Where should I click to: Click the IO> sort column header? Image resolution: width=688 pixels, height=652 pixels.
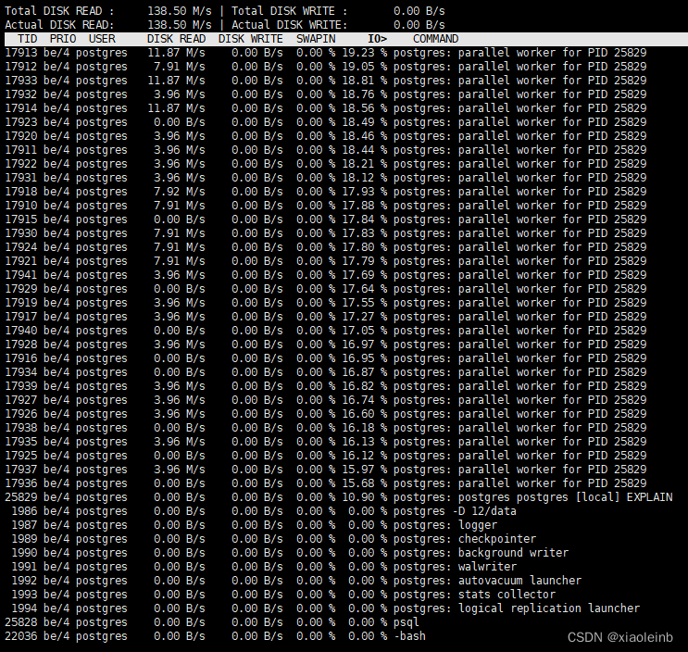point(378,39)
